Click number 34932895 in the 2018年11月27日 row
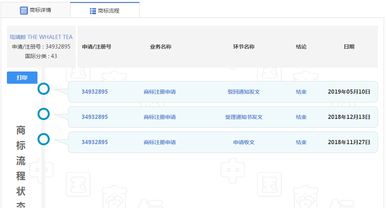The image size is (386, 208). coord(94,142)
